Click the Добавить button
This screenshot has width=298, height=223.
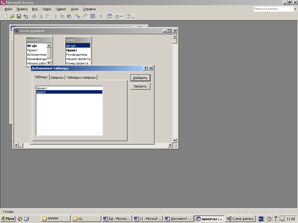tap(140, 78)
